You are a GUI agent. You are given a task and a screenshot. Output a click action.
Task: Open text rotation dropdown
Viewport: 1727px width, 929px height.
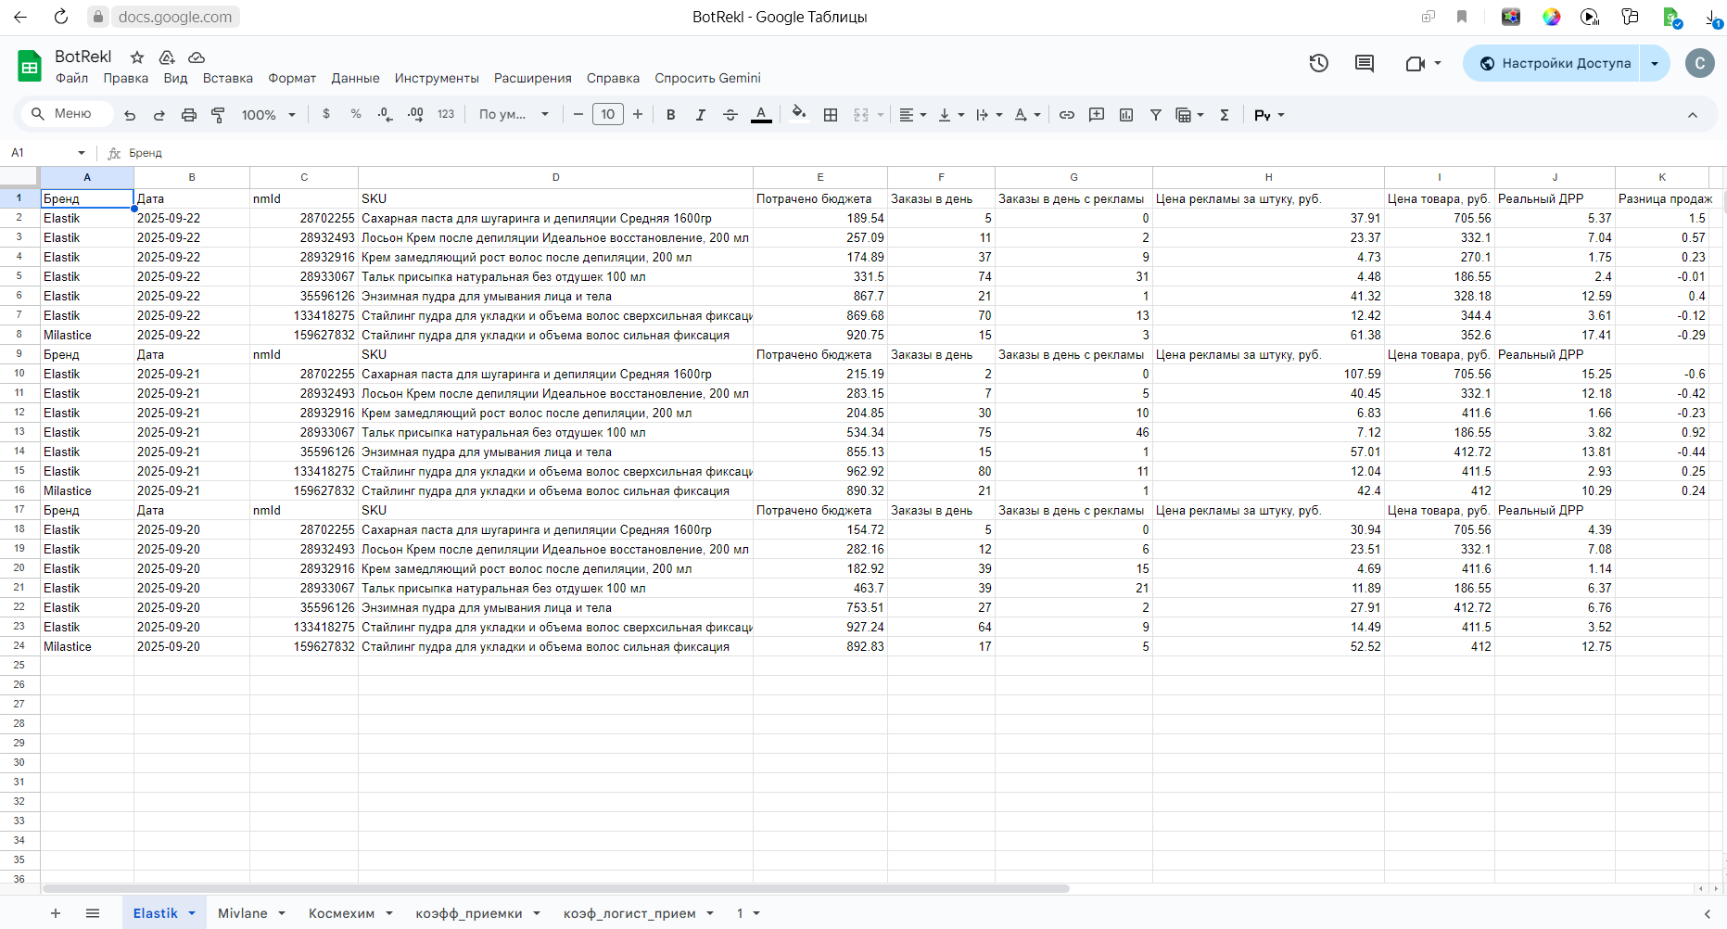tap(1027, 115)
